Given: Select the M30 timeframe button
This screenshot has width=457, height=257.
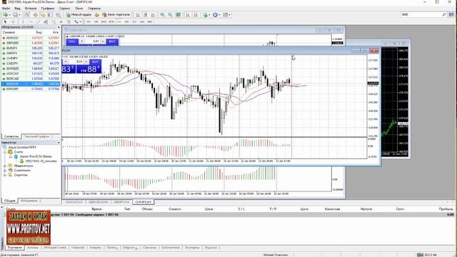Looking at the screenshot, I should [x=111, y=21].
